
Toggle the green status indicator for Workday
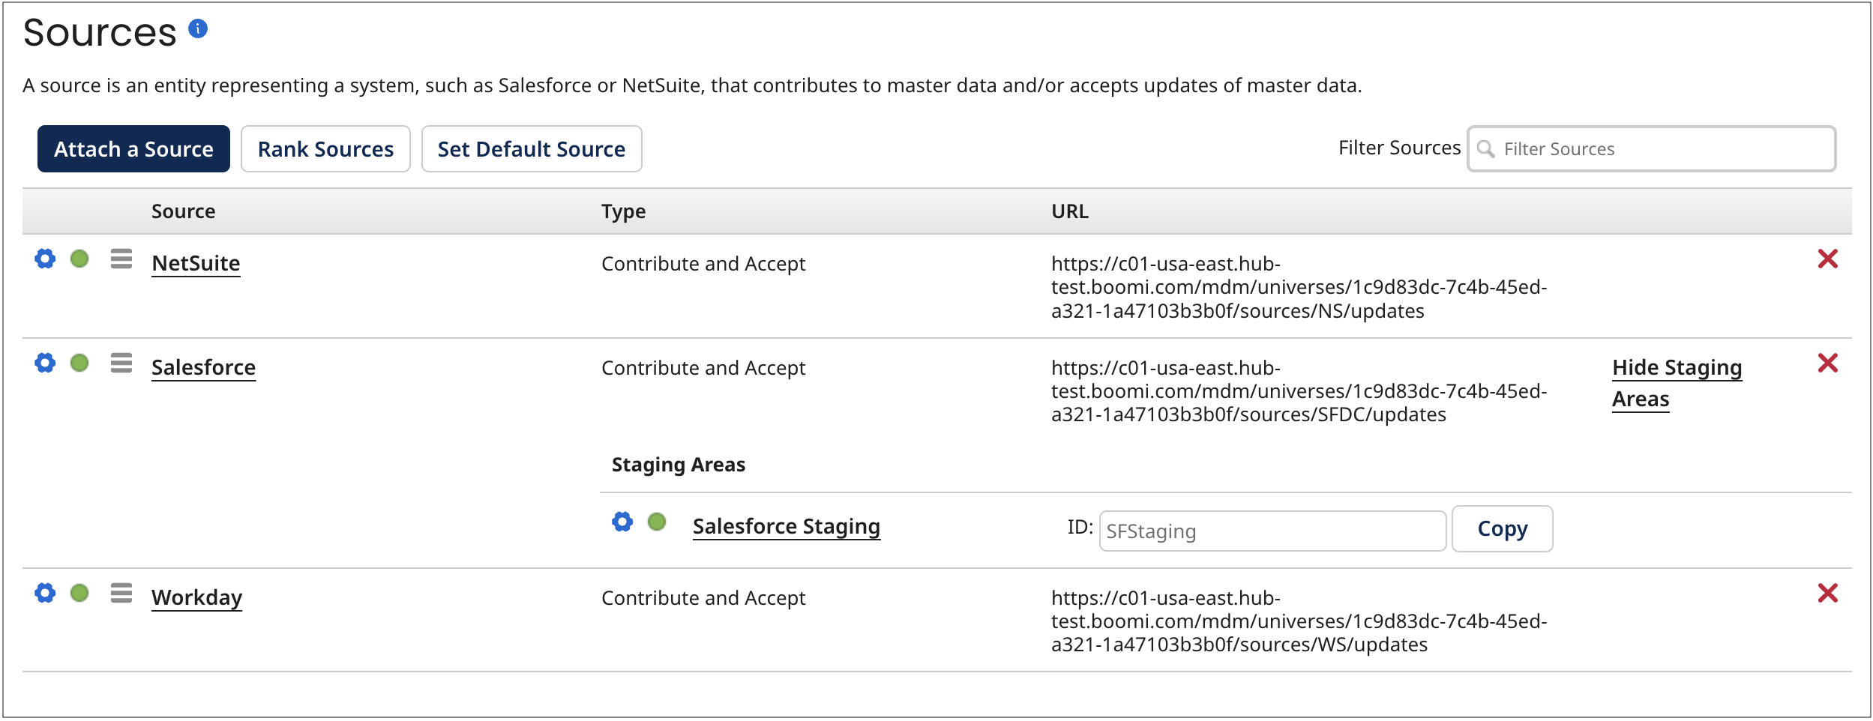click(x=78, y=594)
